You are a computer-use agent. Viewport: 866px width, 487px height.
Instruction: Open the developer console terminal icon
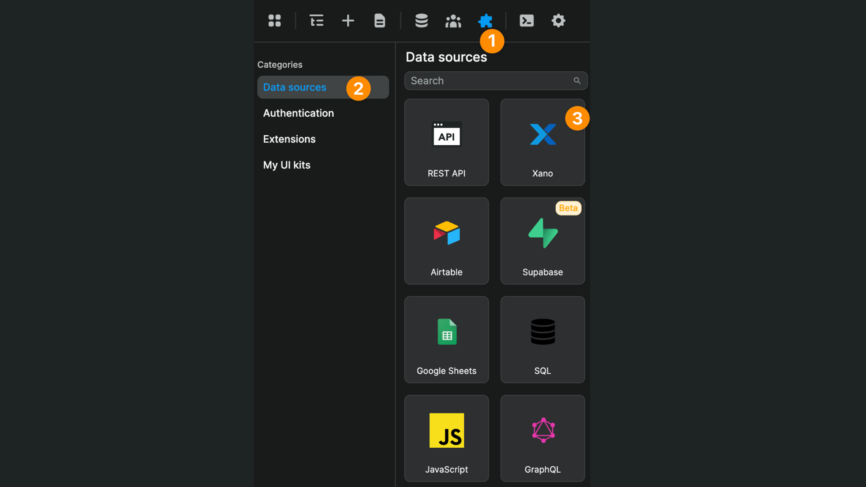click(x=526, y=21)
